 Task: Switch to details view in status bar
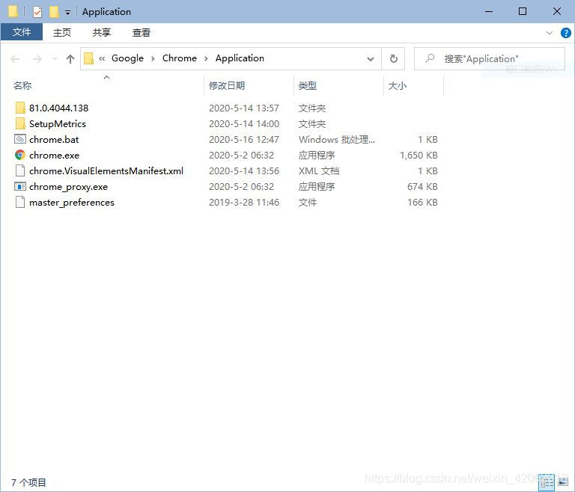547,483
